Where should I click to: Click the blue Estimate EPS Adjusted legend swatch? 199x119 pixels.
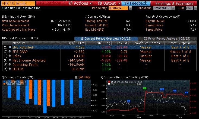coord(4,82)
